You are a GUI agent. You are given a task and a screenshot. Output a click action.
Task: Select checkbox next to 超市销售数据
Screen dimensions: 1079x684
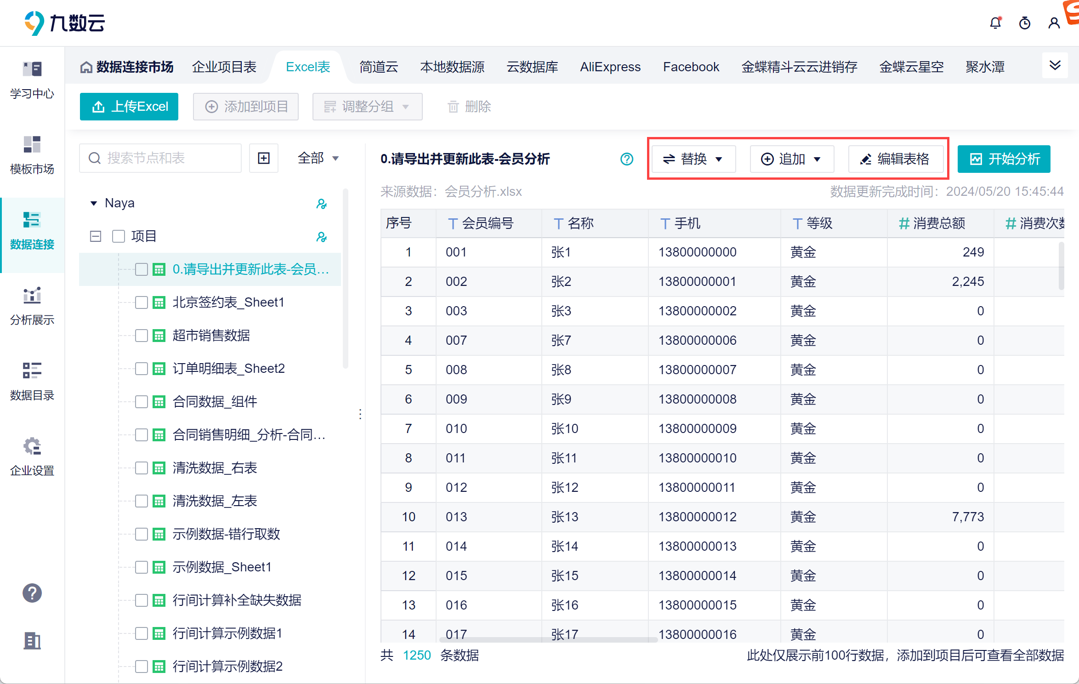142,336
